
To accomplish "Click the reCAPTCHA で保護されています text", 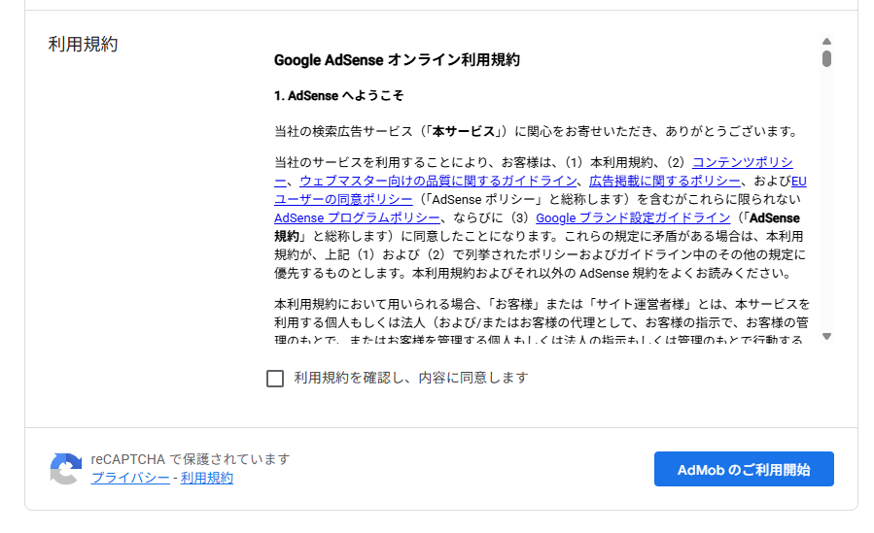I will click(x=191, y=459).
